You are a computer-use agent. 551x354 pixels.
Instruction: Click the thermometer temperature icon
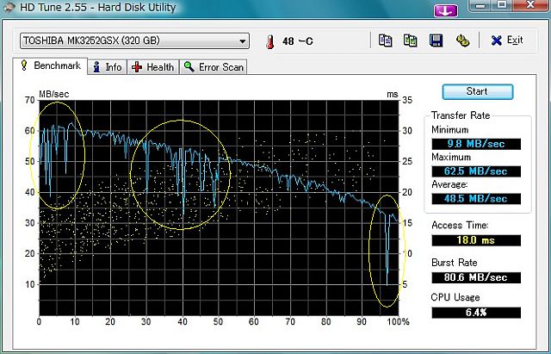coord(269,41)
